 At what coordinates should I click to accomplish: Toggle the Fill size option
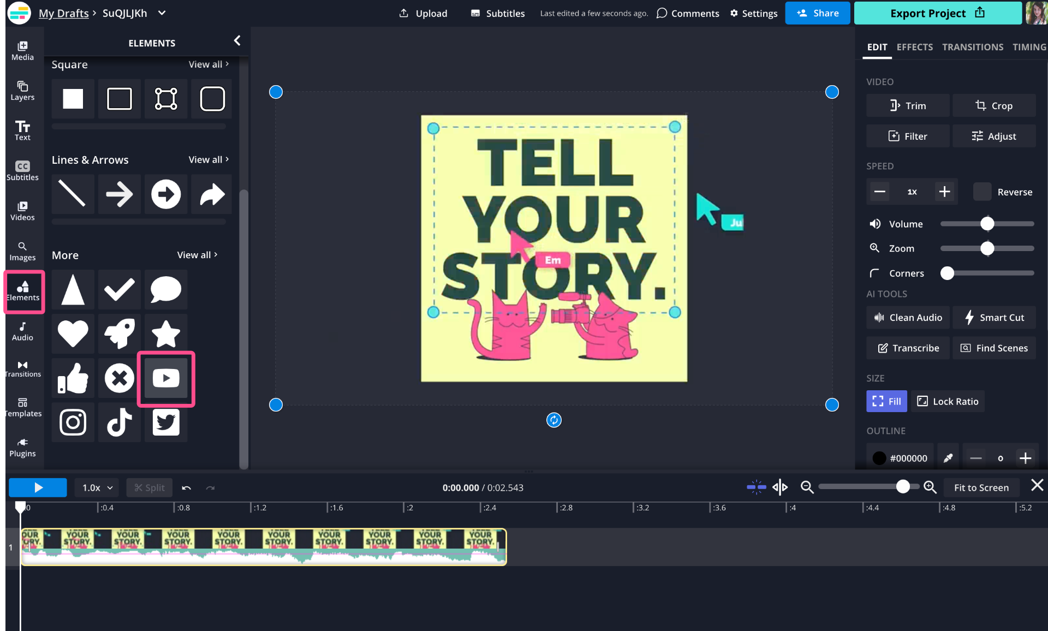click(886, 401)
